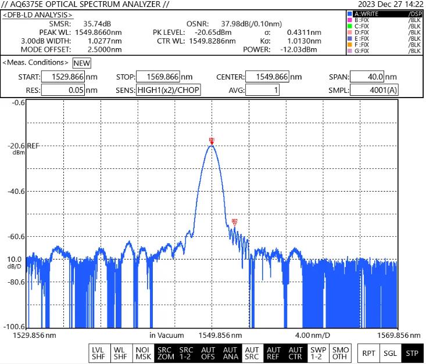
Task: Click the LVL SHF status button
Action: 98,353
